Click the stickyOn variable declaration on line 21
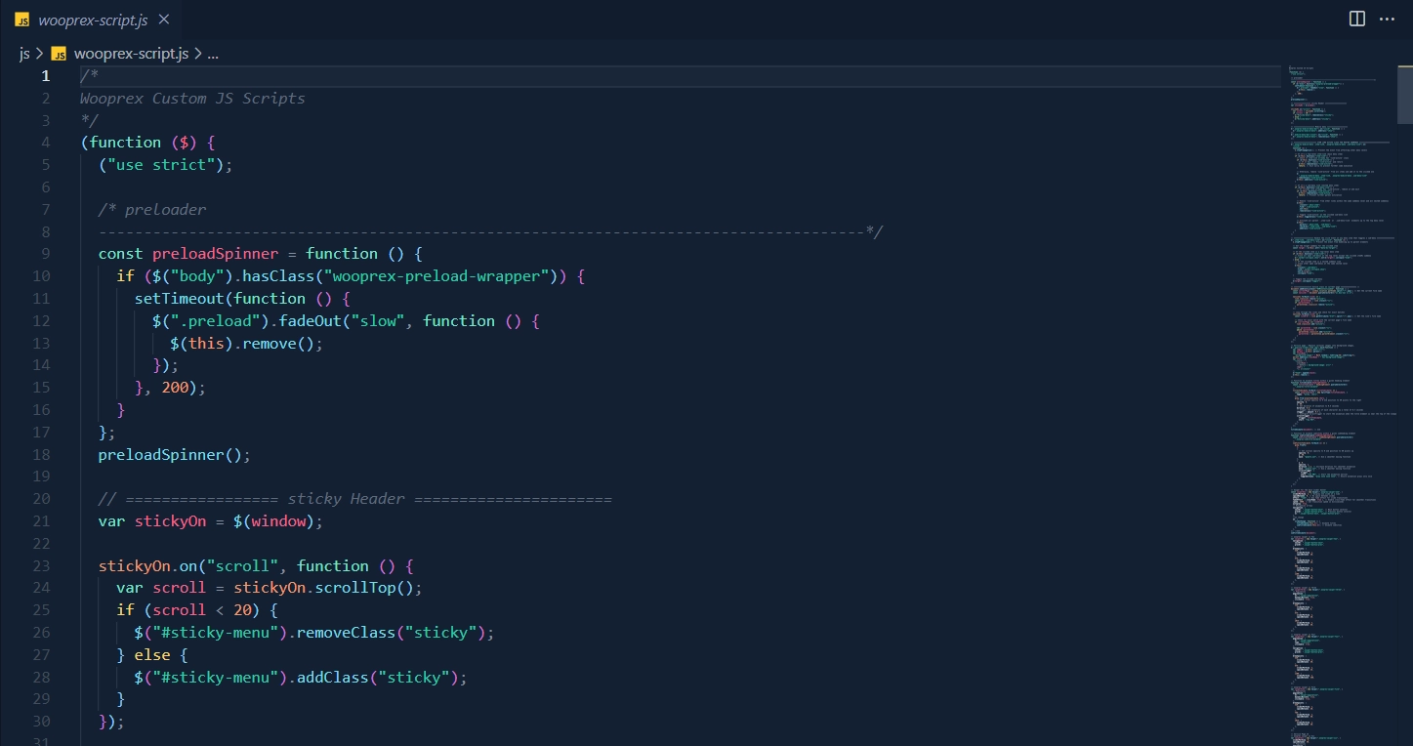 click(170, 521)
